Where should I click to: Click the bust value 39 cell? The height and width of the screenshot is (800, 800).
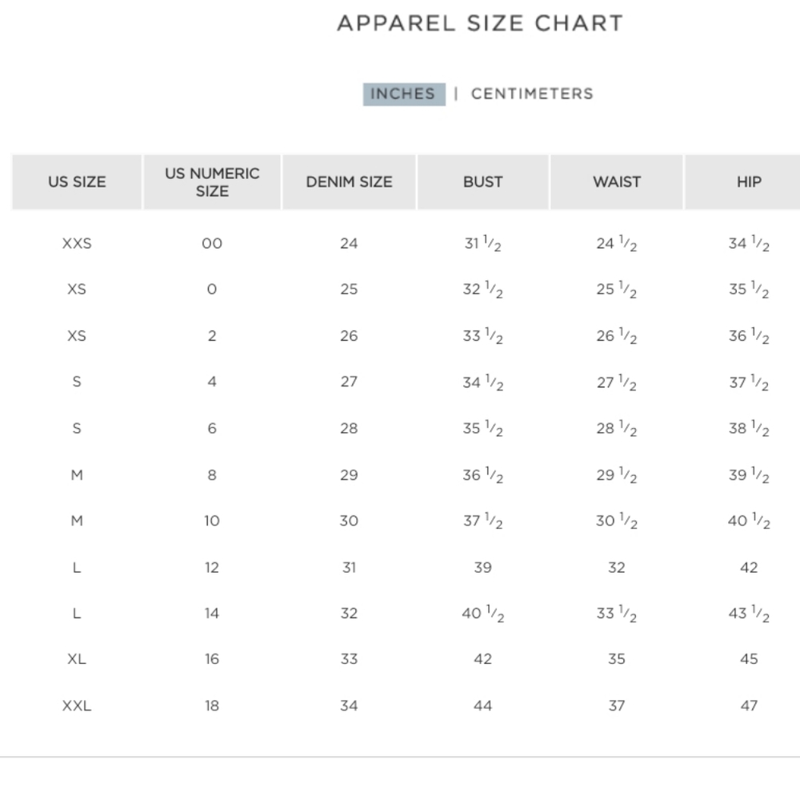[x=482, y=567]
